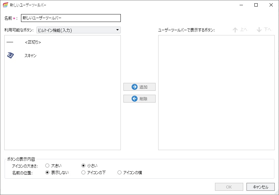Click the disabled OK button

[x=229, y=187]
